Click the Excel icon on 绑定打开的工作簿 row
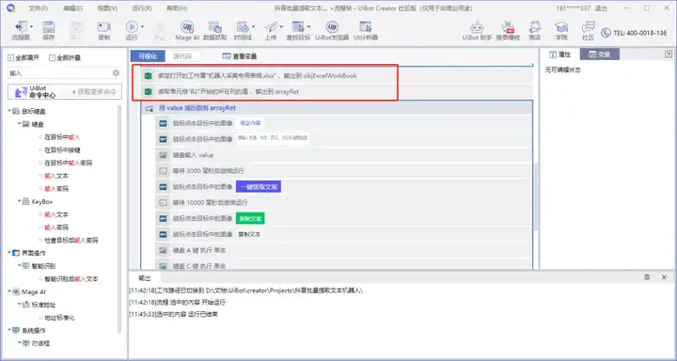677x361 pixels. 149,75
